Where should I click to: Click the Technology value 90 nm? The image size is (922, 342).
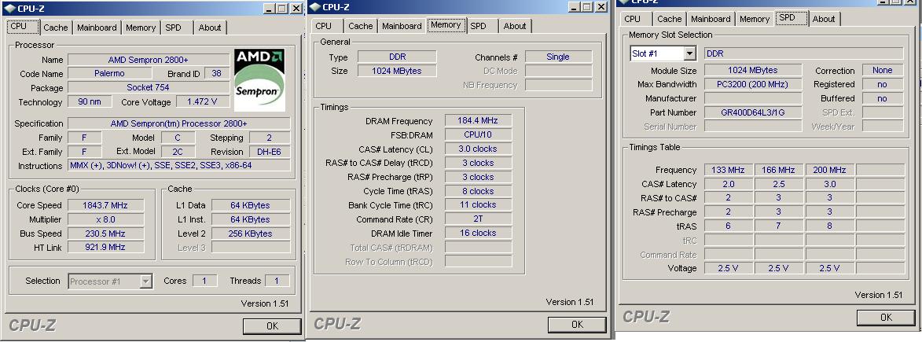click(x=90, y=102)
